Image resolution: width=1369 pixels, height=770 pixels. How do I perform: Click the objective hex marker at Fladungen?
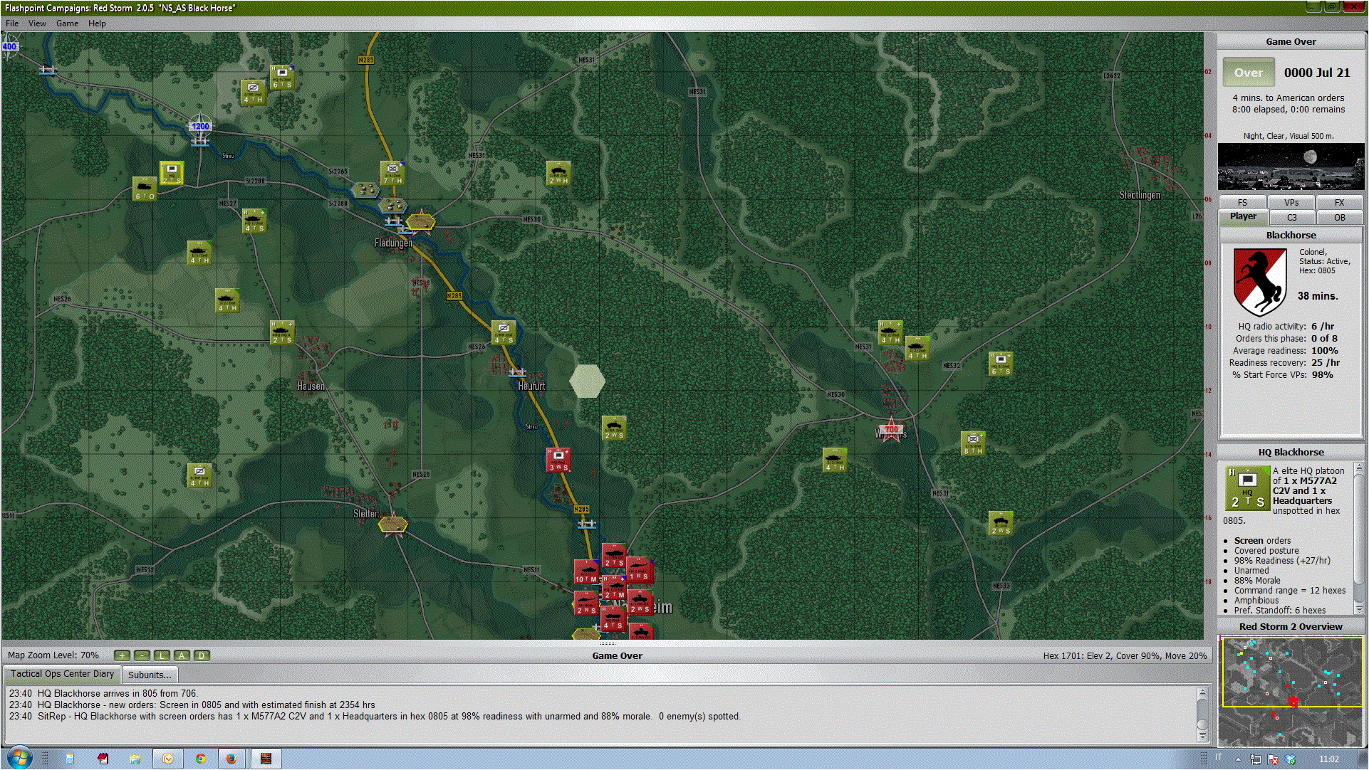click(x=420, y=222)
